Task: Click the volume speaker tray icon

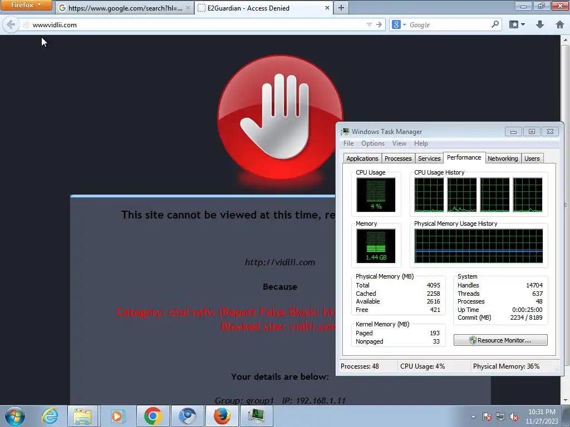Action: coord(514,416)
